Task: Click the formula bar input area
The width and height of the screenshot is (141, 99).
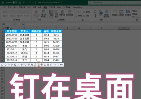Action: pyautogui.click(x=83, y=24)
